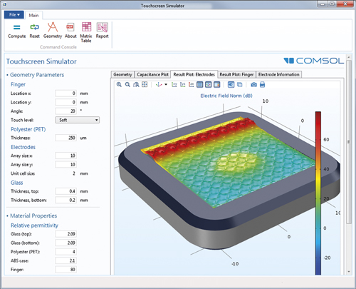Click the scroll up arrow
356x289 pixels.
click(x=348, y=57)
